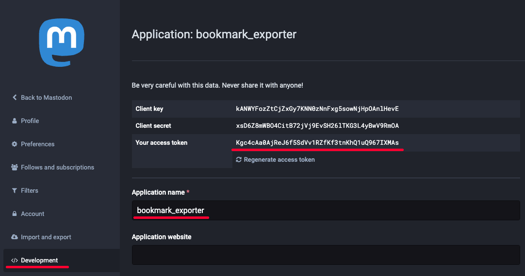Click the back chevron icon beside Back to Mastodon
525x276 pixels.
click(15, 97)
